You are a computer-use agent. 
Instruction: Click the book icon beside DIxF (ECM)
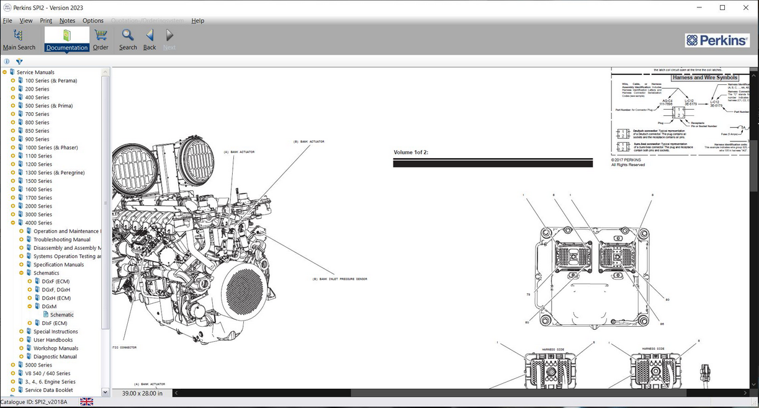(37, 323)
